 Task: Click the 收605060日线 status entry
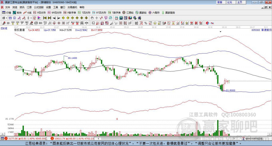[253, 138]
